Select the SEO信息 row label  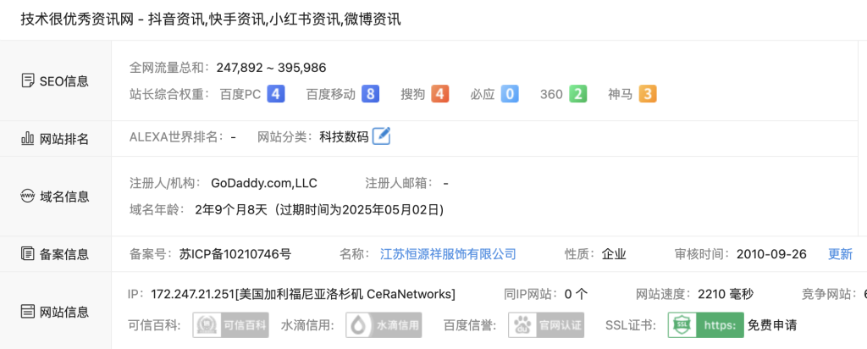pyautogui.click(x=55, y=81)
